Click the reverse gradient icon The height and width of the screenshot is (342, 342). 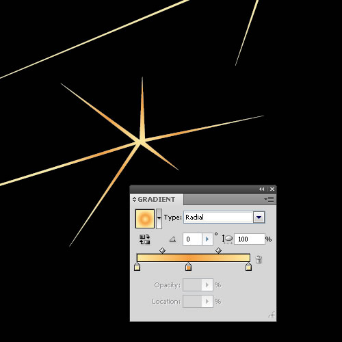coord(144,239)
